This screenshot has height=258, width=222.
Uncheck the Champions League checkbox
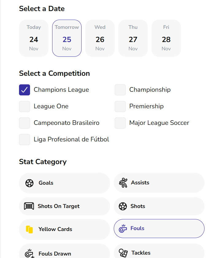click(x=25, y=90)
